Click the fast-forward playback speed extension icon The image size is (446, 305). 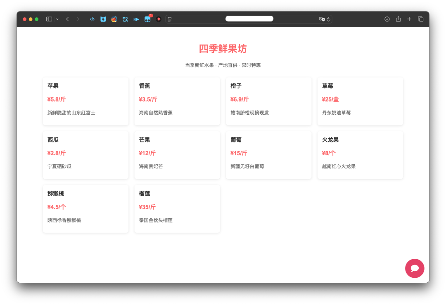(x=136, y=19)
